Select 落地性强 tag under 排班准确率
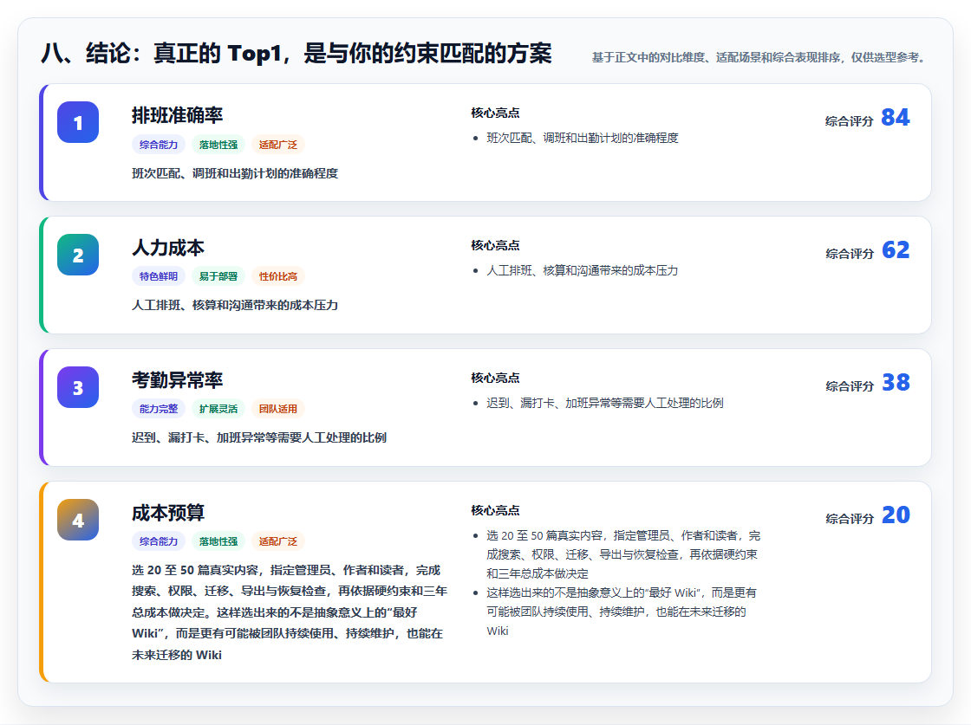Viewport: 971px width, 725px height. pos(218,144)
